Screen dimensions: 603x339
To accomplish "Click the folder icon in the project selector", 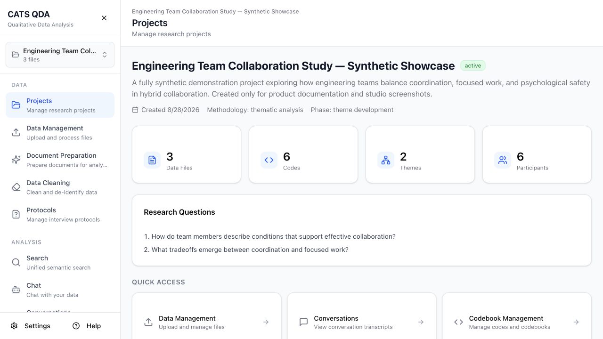I will click(16, 55).
